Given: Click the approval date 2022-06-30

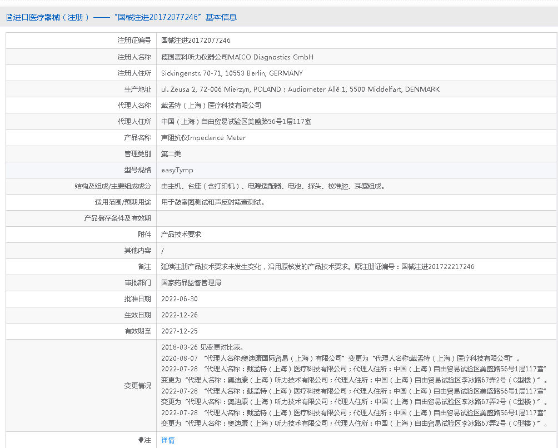Looking at the screenshot, I should (x=180, y=298).
